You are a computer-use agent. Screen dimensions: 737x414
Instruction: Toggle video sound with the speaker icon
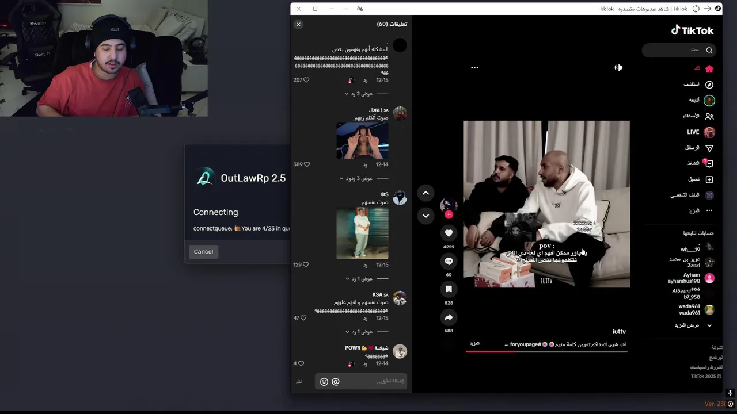tap(618, 68)
